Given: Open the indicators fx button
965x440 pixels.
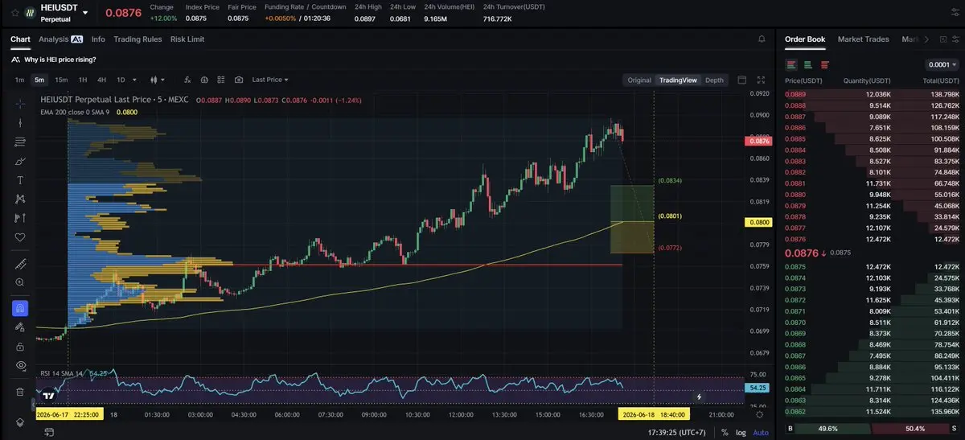Looking at the screenshot, I should [187, 80].
